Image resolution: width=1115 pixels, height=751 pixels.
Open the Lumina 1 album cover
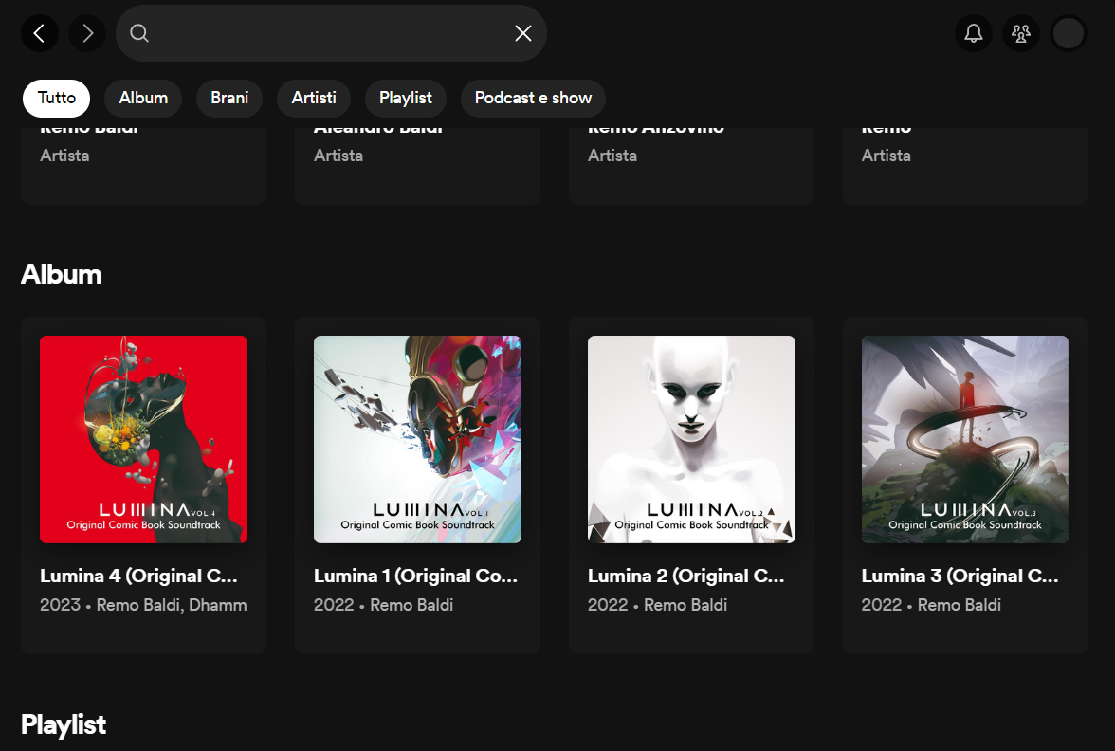(x=417, y=439)
